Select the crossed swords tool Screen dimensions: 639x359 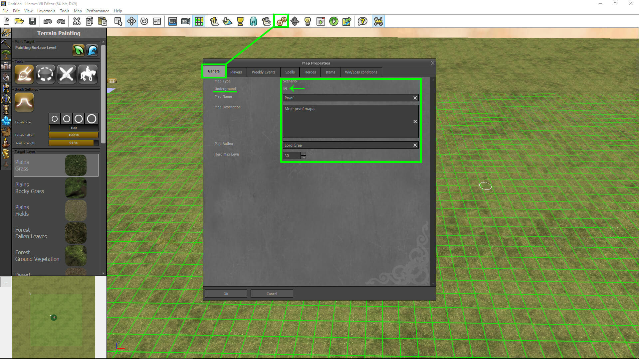[67, 74]
